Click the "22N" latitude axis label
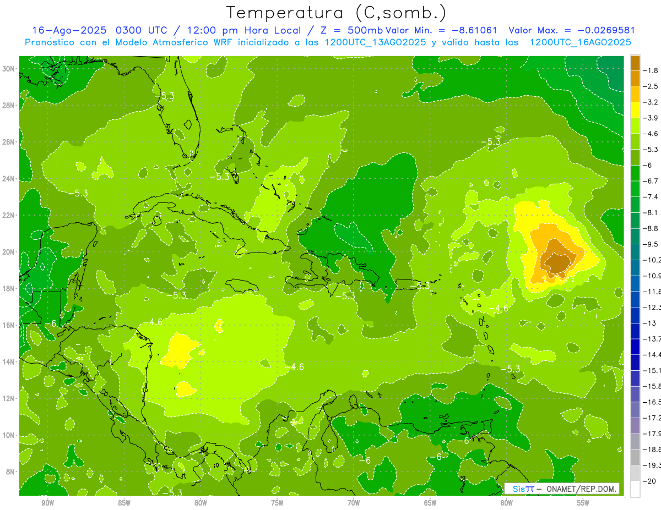Screen dimensions: 661x510 (x=9, y=215)
